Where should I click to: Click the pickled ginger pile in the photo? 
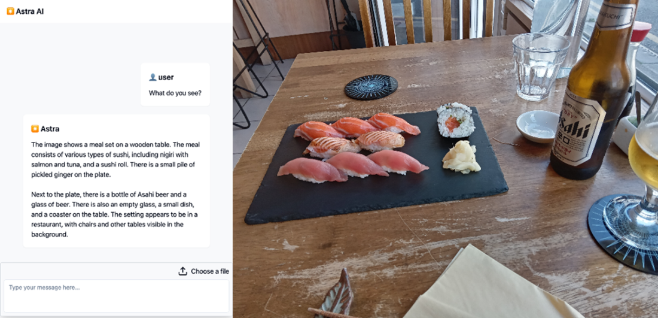pos(461,157)
